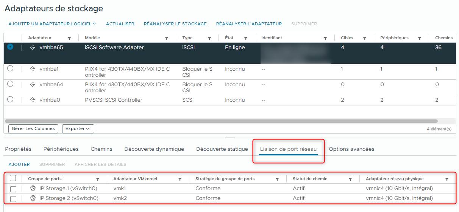Viewport: 459px width, 212px height.
Task: Open the Stratégie du groupe de ports filter
Action: (277, 179)
